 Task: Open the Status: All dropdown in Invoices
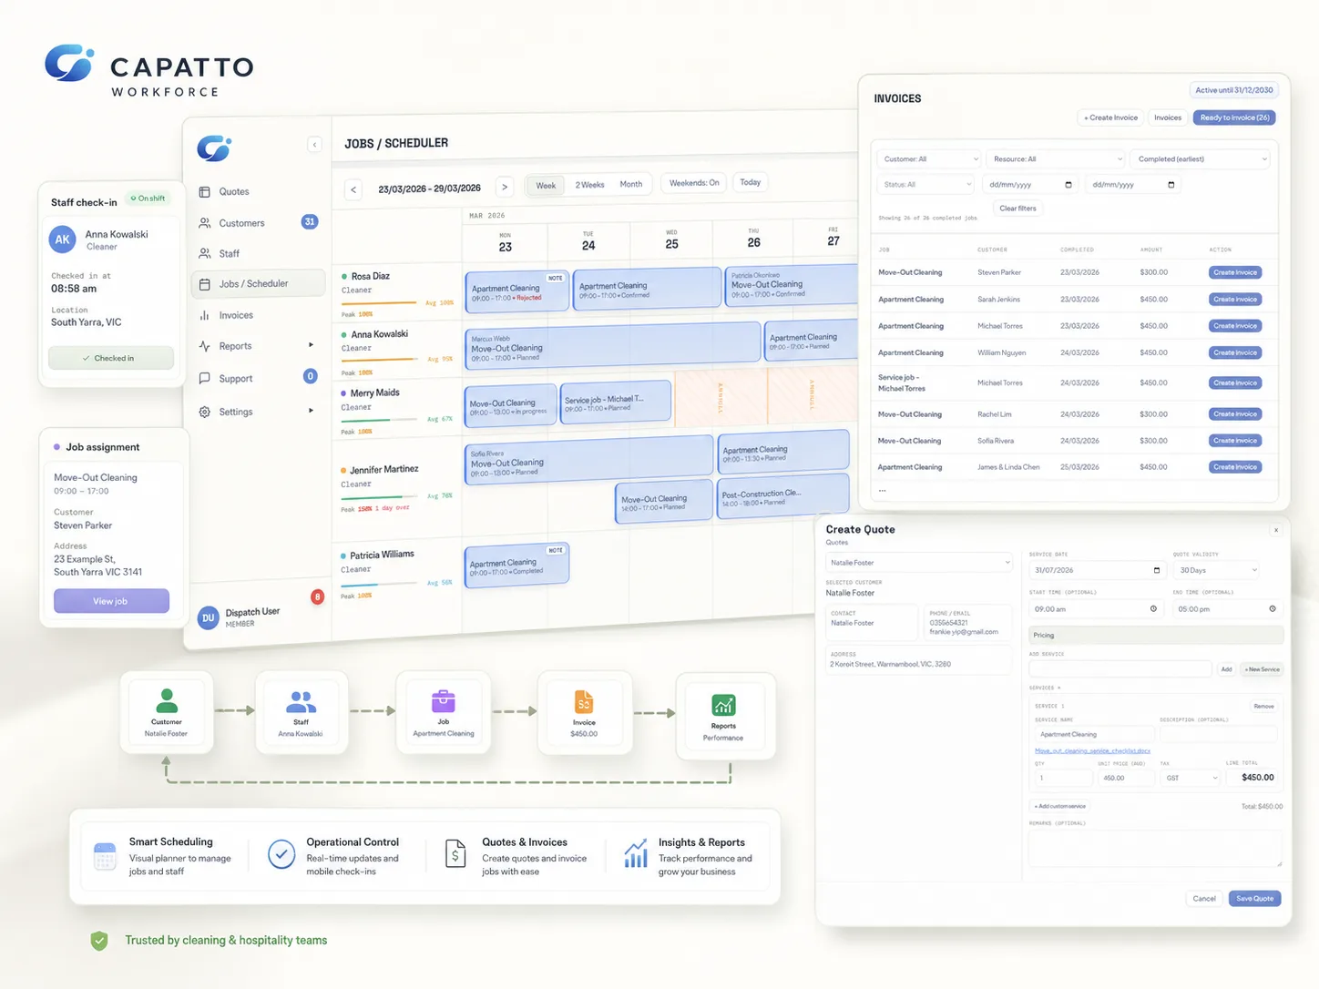[x=926, y=185]
